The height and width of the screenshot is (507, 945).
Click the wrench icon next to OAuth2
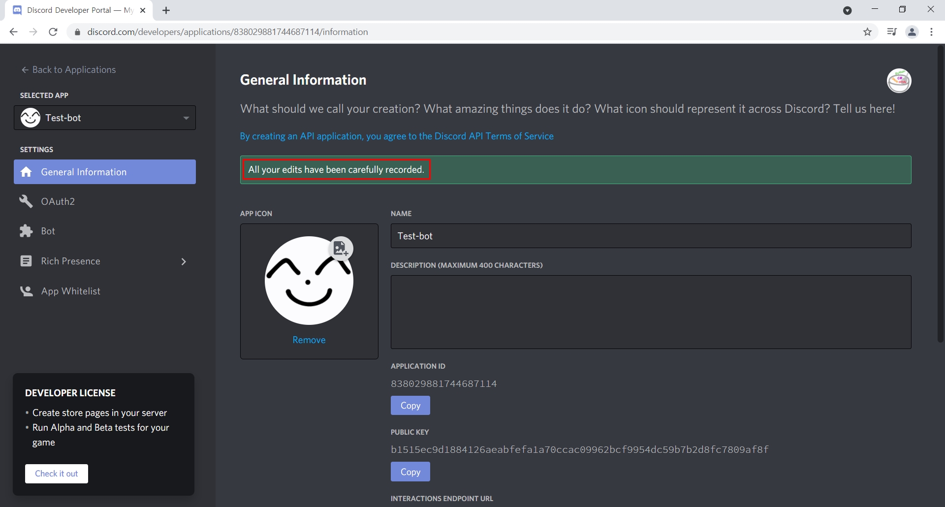click(26, 201)
